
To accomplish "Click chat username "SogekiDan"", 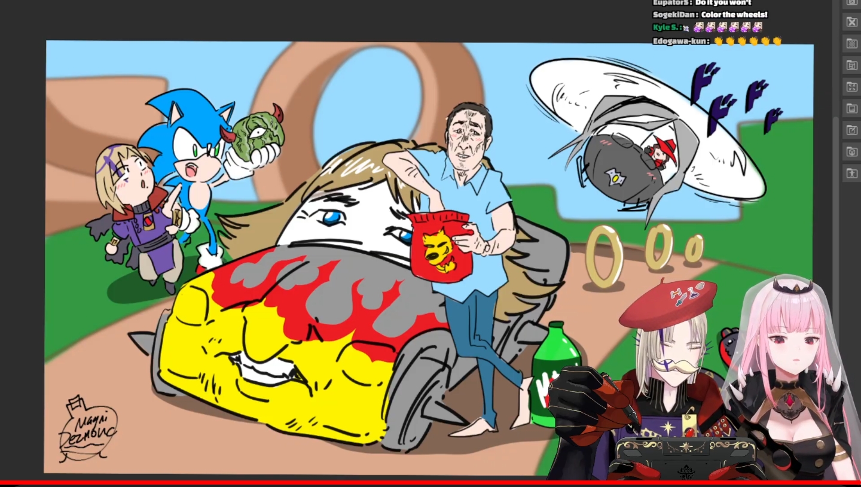I will point(674,14).
